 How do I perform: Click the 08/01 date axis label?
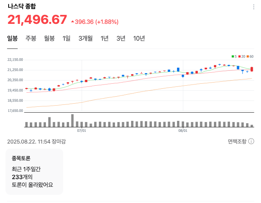183,131
